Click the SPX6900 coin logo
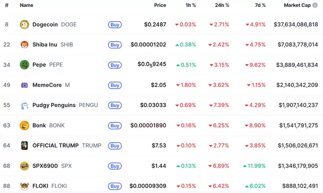323x193 pixels. (24, 166)
